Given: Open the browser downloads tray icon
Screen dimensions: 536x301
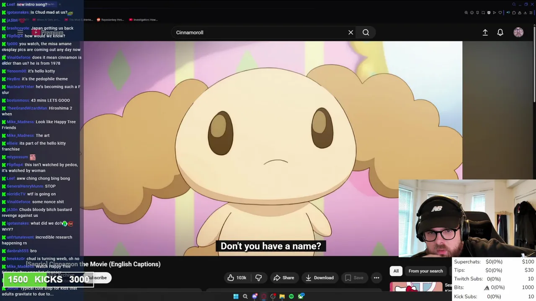Looking at the screenshot, I should point(525,13).
